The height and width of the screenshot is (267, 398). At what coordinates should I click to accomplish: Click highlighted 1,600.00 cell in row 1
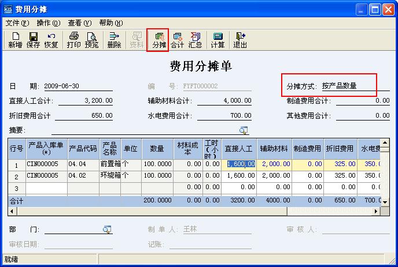[x=238, y=164]
